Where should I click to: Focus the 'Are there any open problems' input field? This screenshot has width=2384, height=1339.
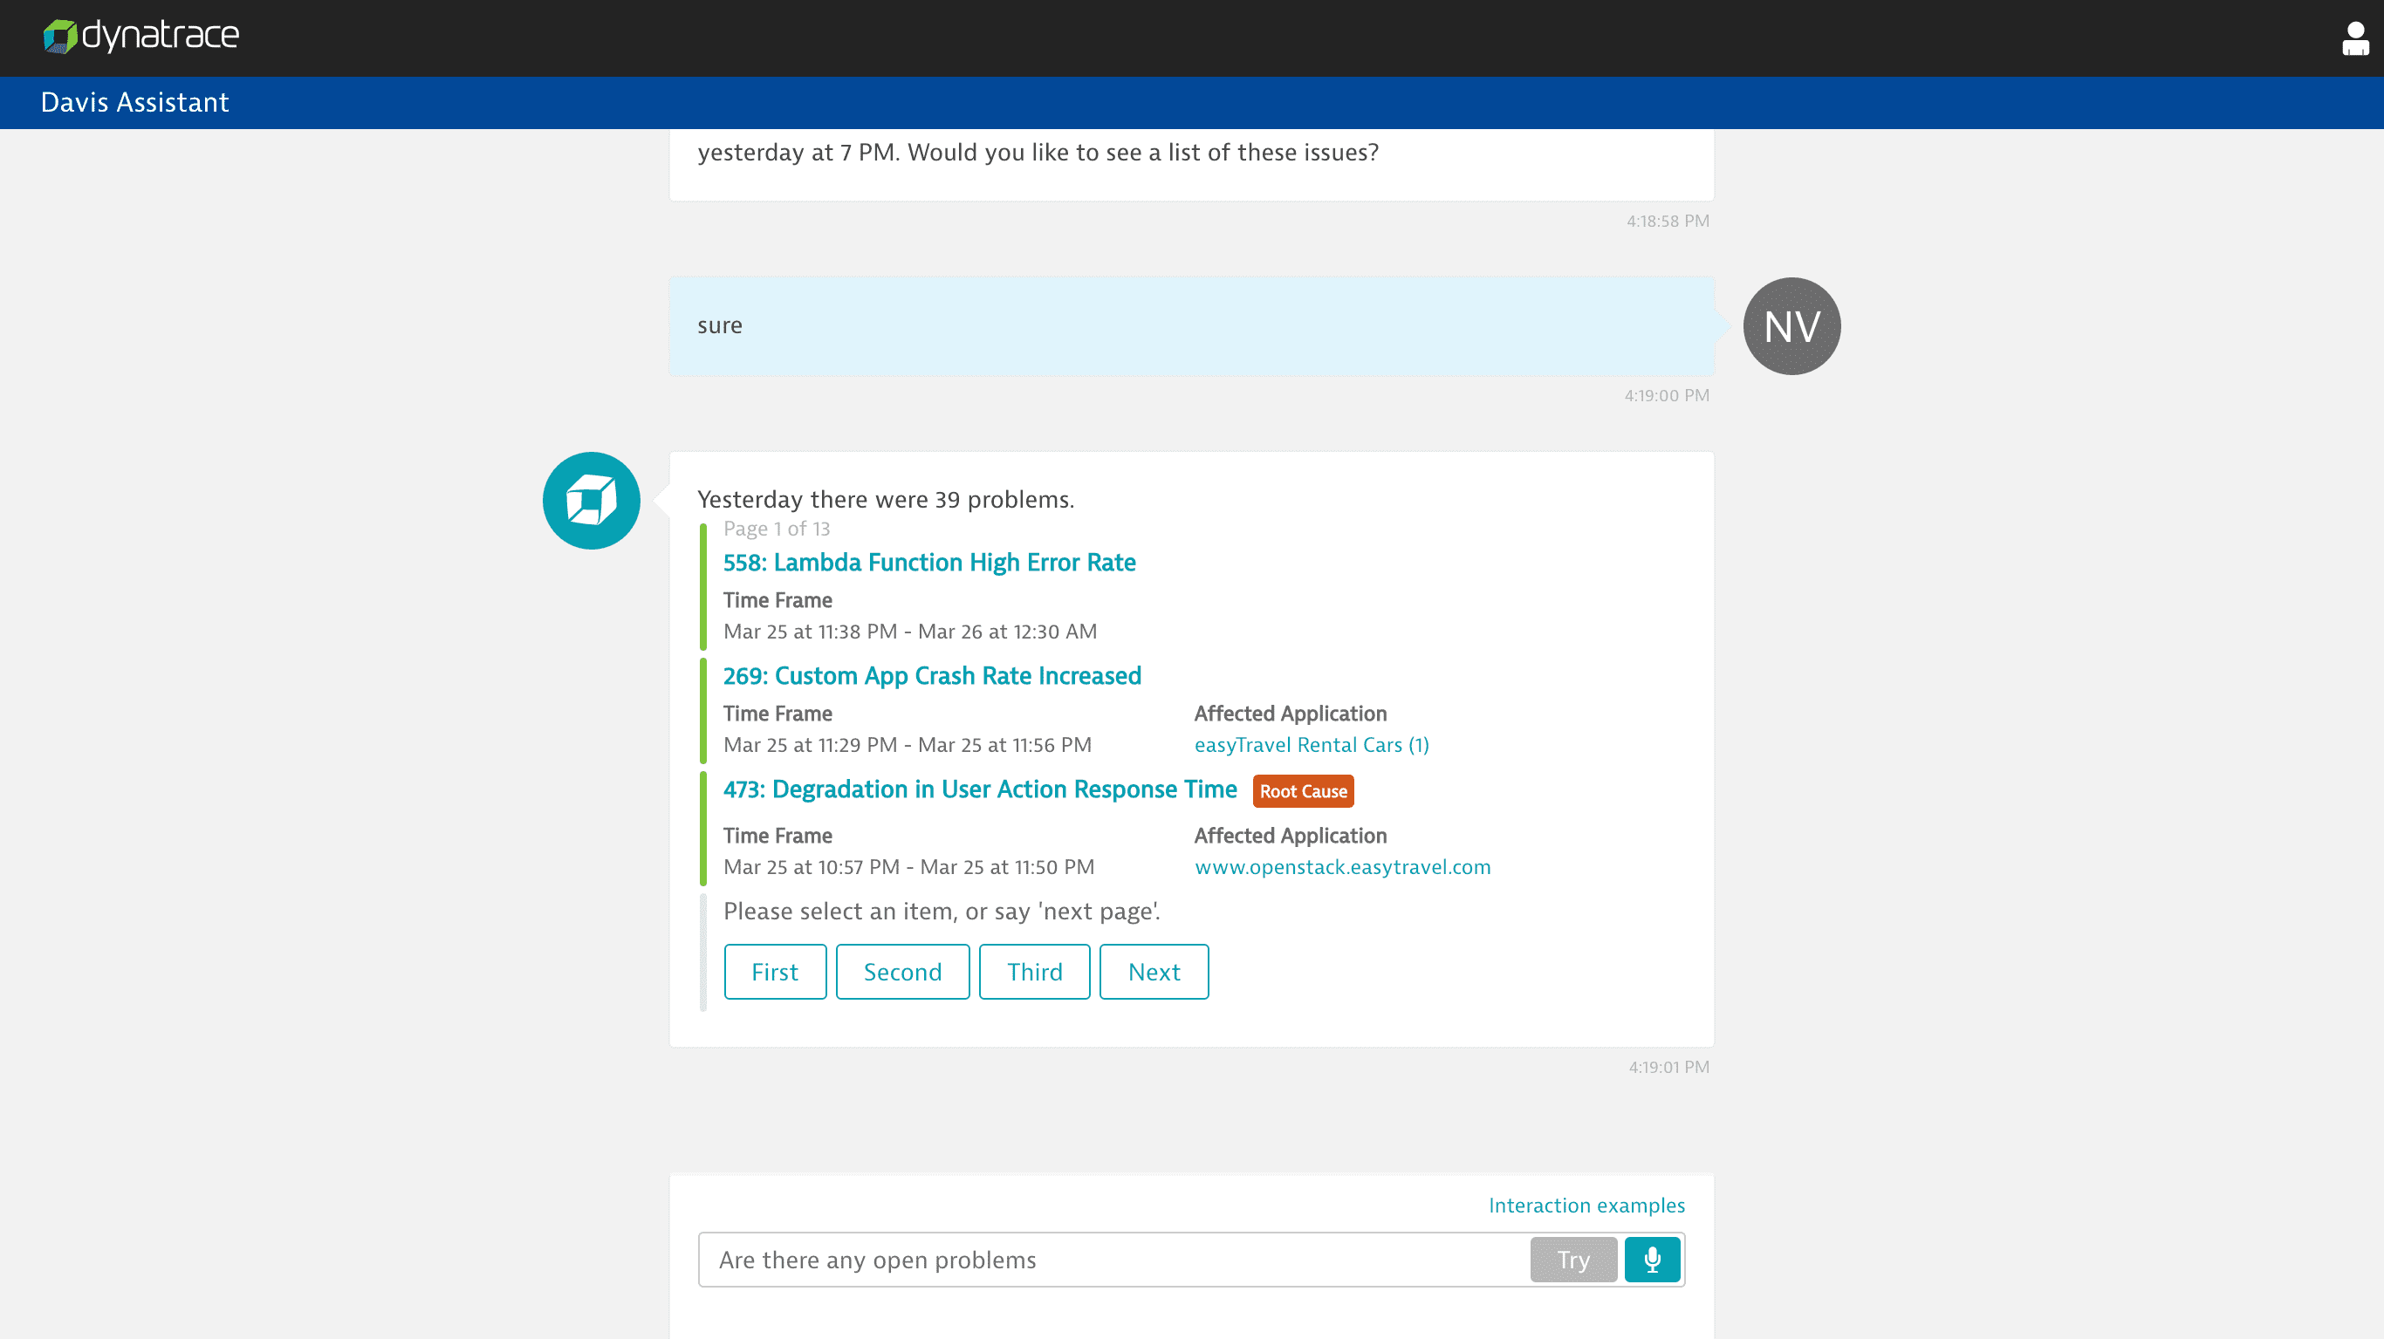pos(1113,1260)
